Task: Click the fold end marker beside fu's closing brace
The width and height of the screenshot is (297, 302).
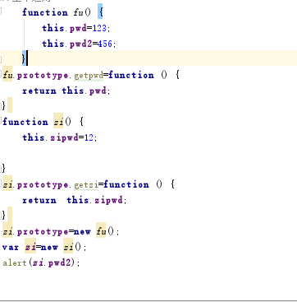Action: (1, 59)
